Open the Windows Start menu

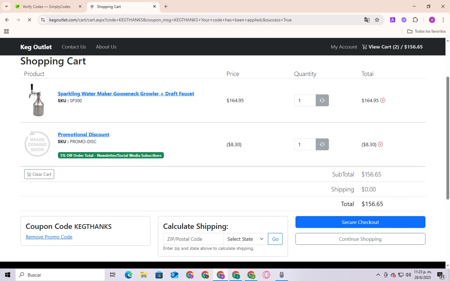pyautogui.click(x=7, y=275)
